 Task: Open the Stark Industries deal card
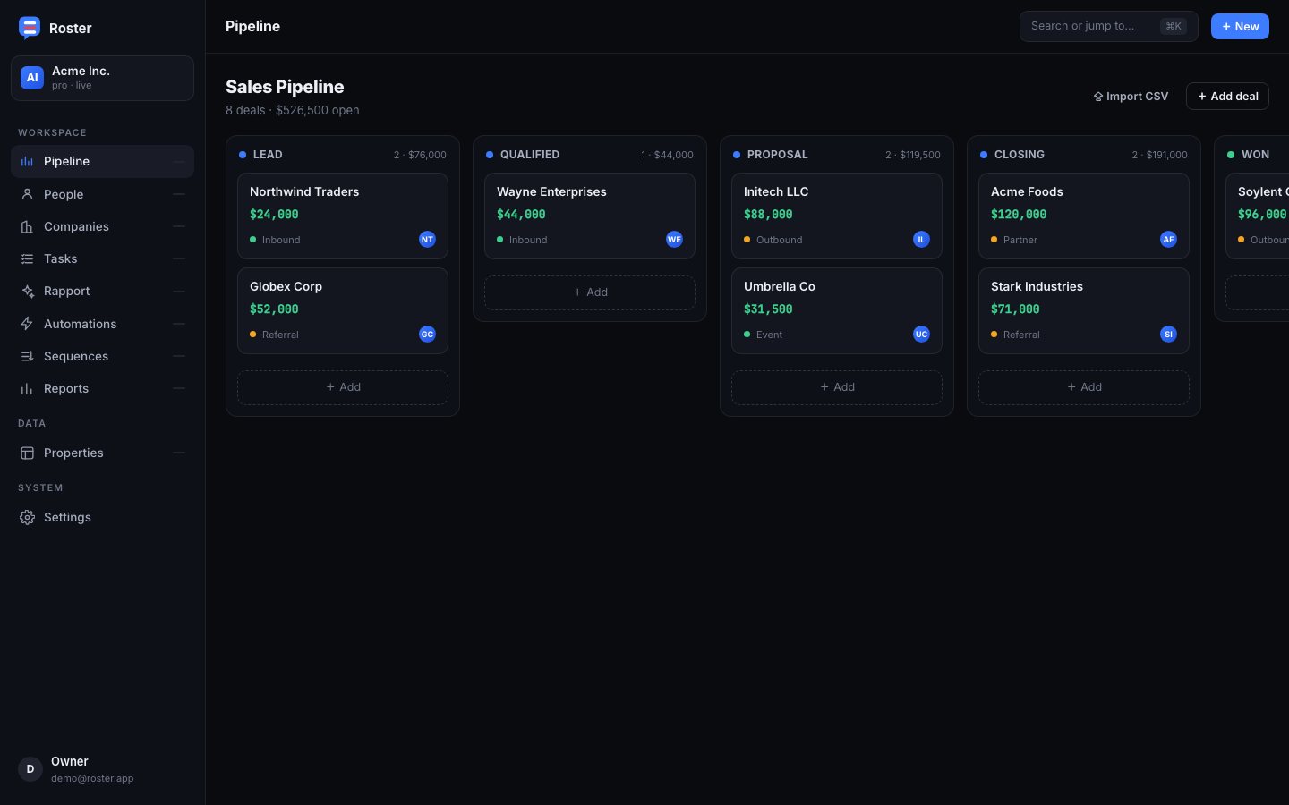(1084, 310)
